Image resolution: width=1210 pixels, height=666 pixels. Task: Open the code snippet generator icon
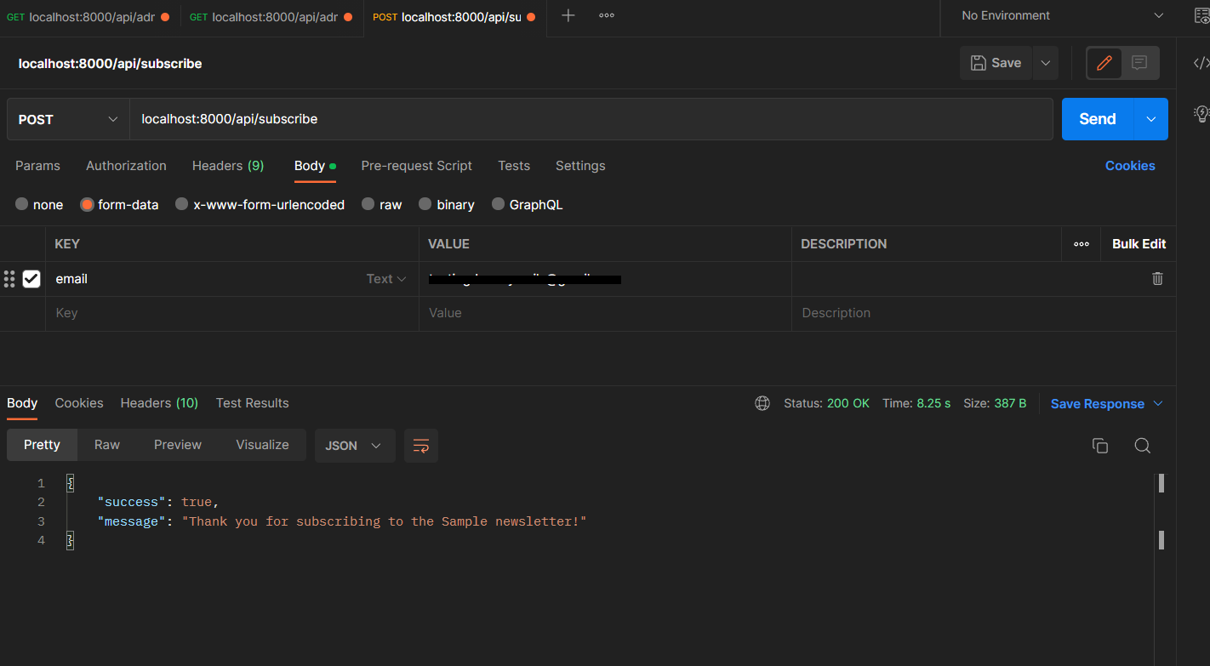(x=1200, y=62)
